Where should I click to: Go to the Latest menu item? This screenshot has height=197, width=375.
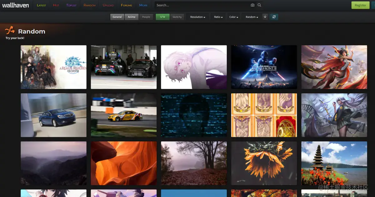(x=41, y=5)
